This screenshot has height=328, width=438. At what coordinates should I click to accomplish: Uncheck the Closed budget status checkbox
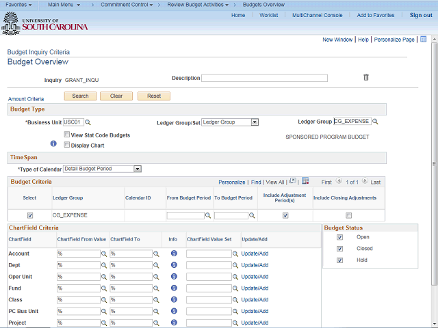coord(340,249)
